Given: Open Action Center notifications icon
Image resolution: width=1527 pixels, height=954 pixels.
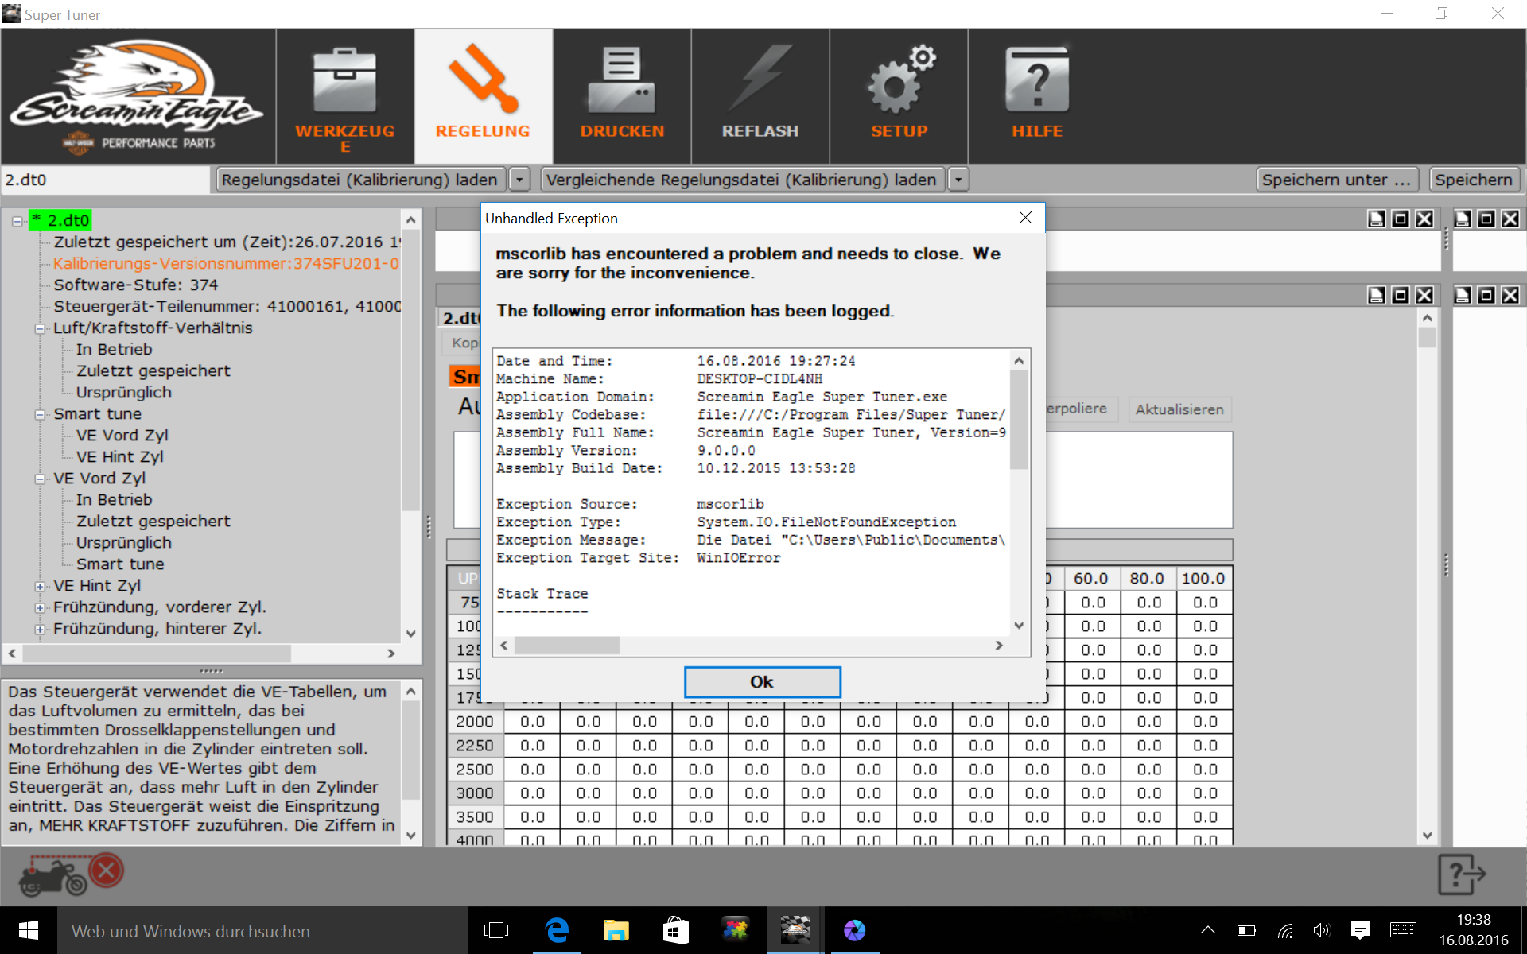Looking at the screenshot, I should (x=1361, y=930).
